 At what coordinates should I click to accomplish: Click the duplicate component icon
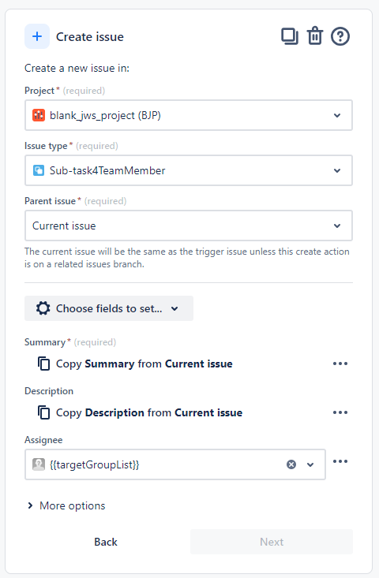pyautogui.click(x=290, y=36)
